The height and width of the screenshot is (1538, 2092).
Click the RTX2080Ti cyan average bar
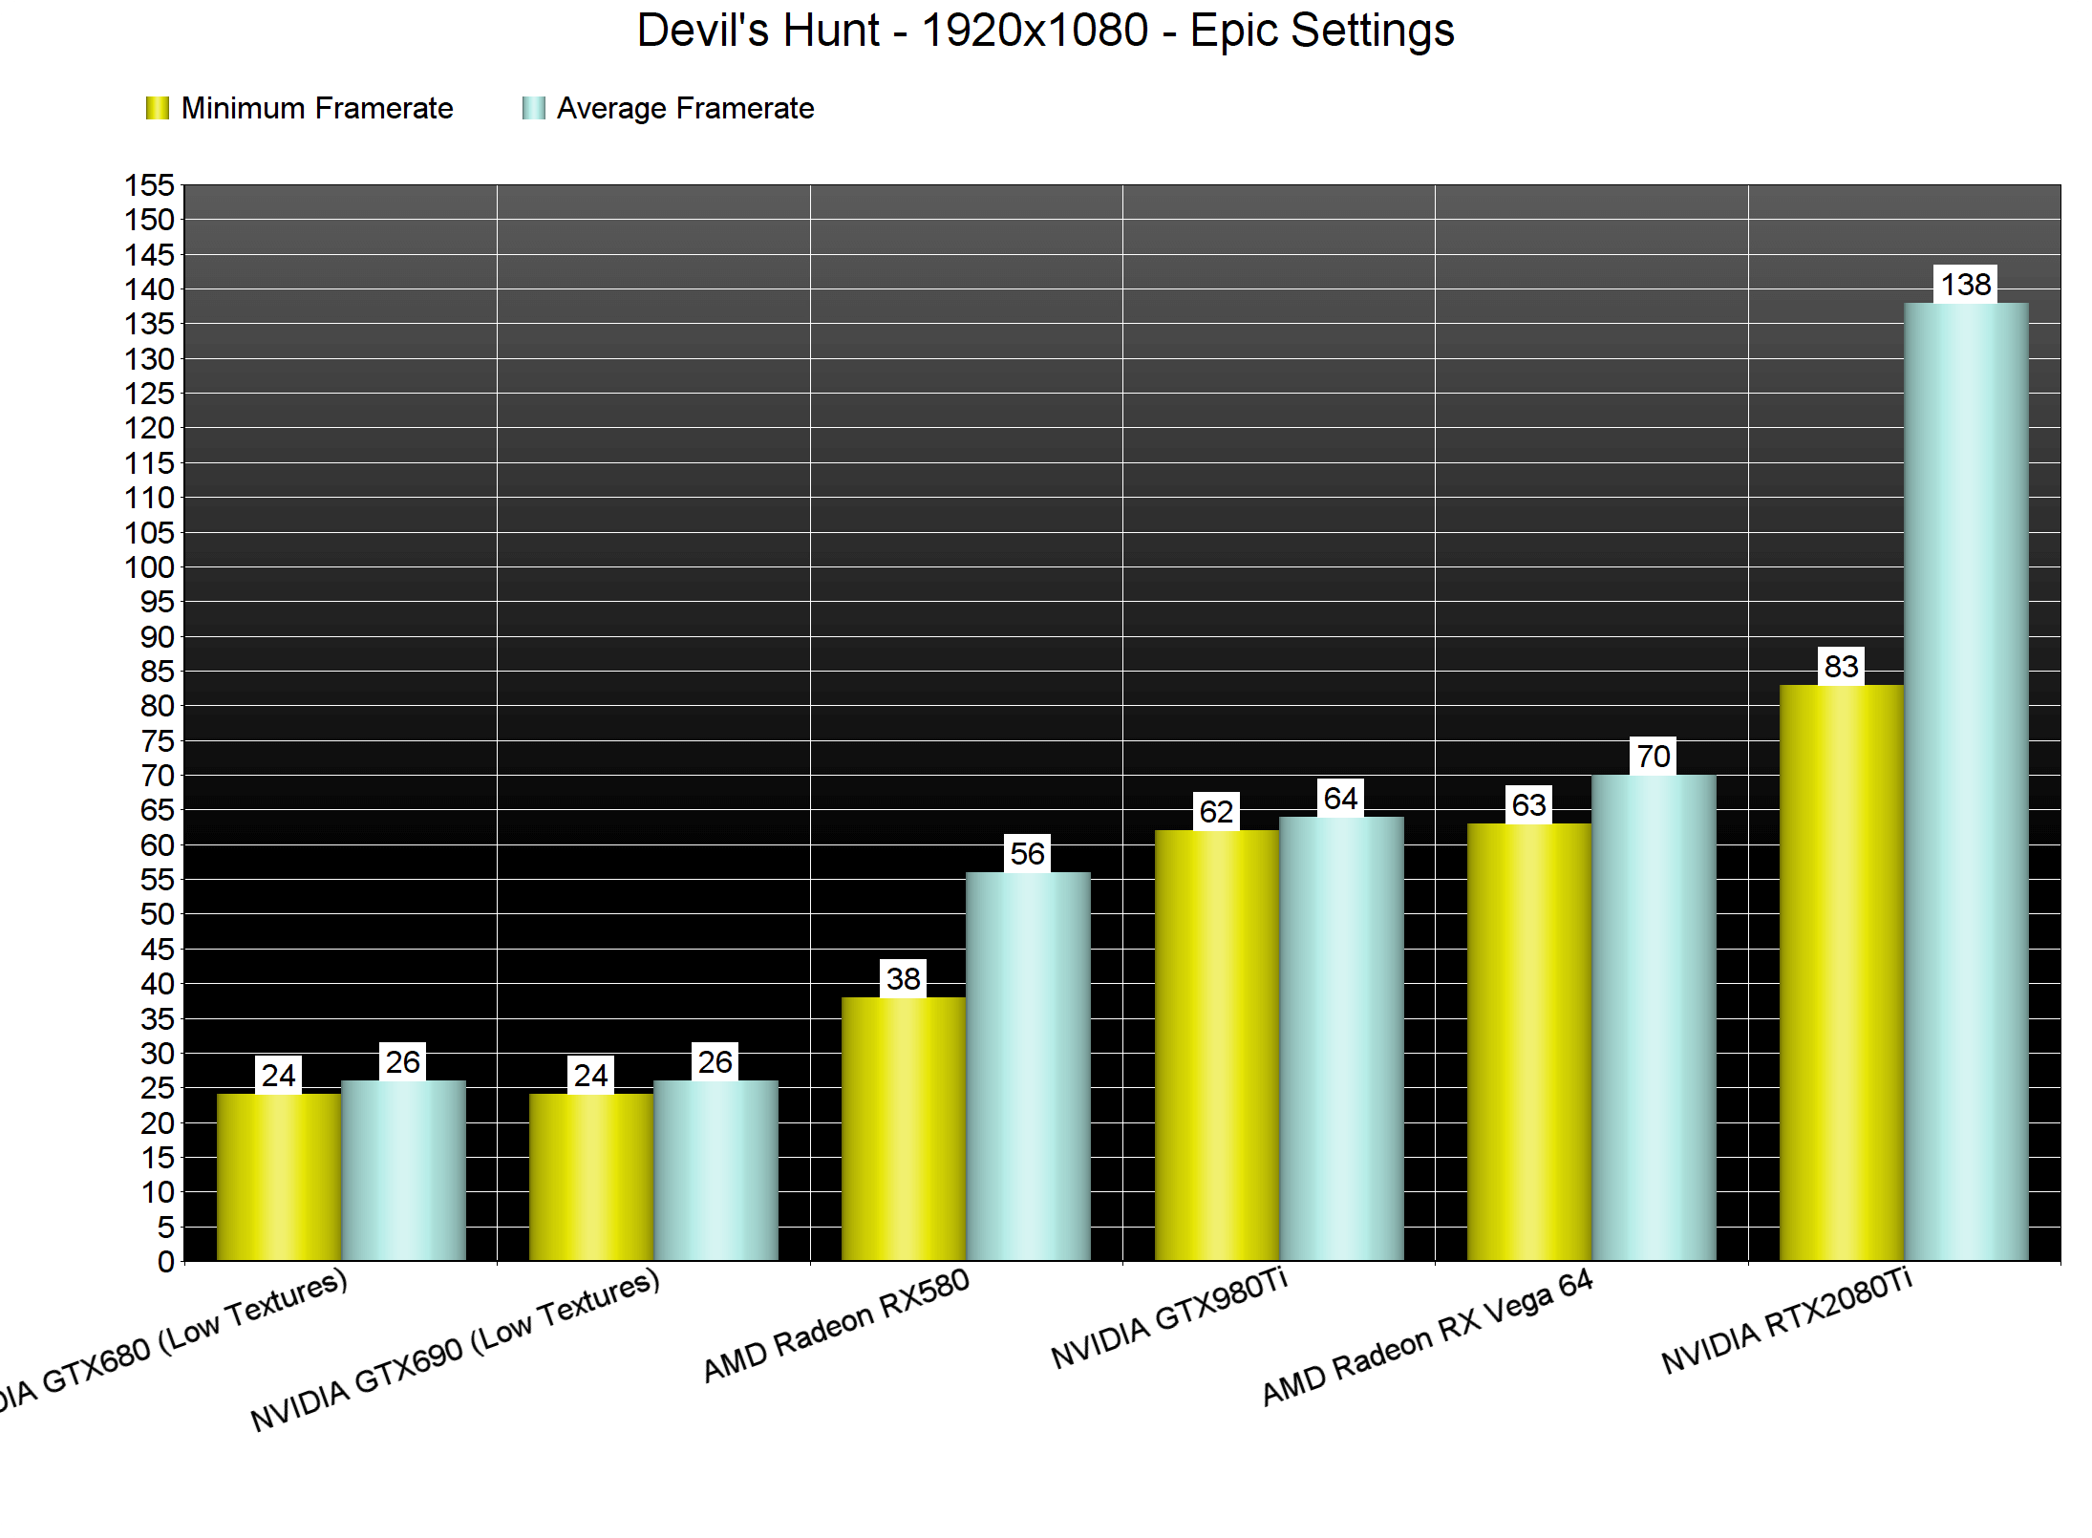[1965, 783]
